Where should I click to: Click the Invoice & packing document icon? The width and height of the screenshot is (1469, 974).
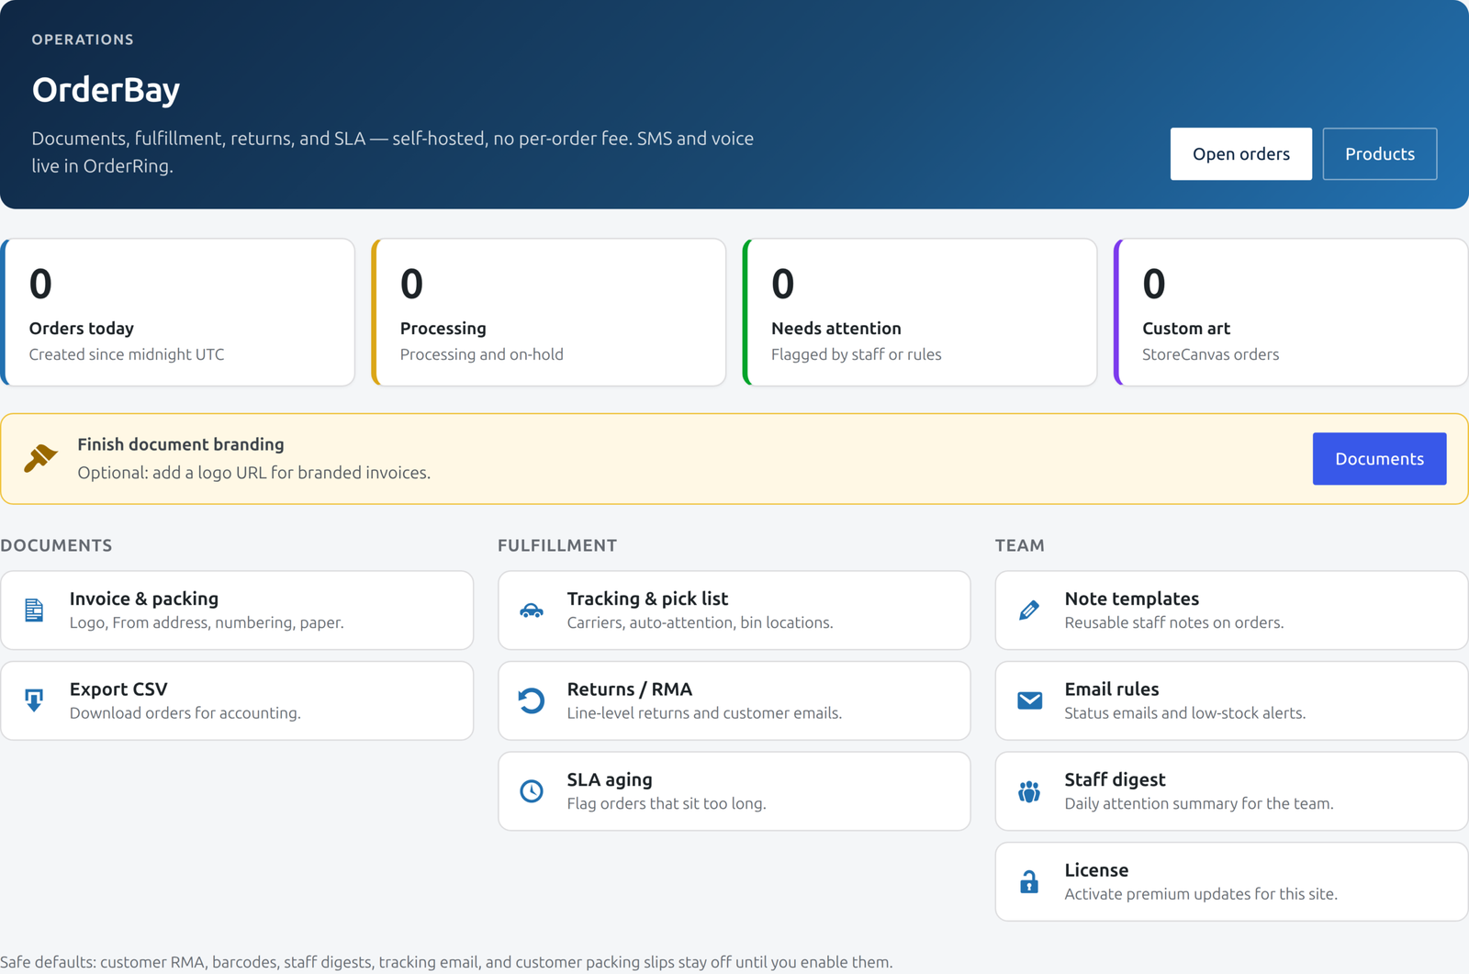[x=34, y=610]
